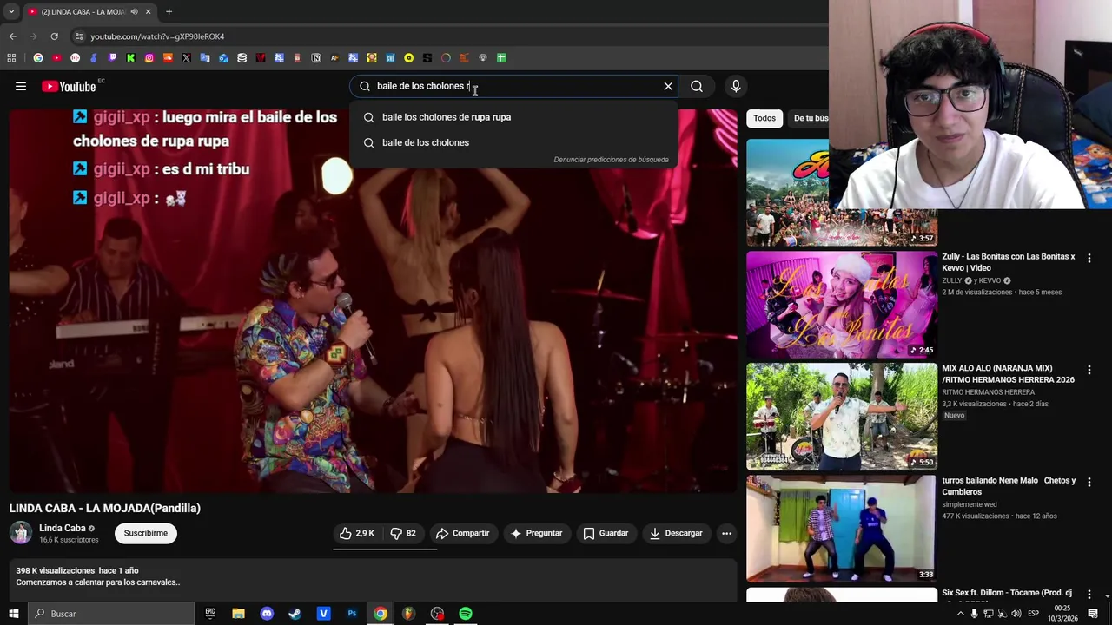1112x625 pixels.
Task: Choose suggestion "baile los cholones de rupa rupa"
Action: [x=513, y=117]
